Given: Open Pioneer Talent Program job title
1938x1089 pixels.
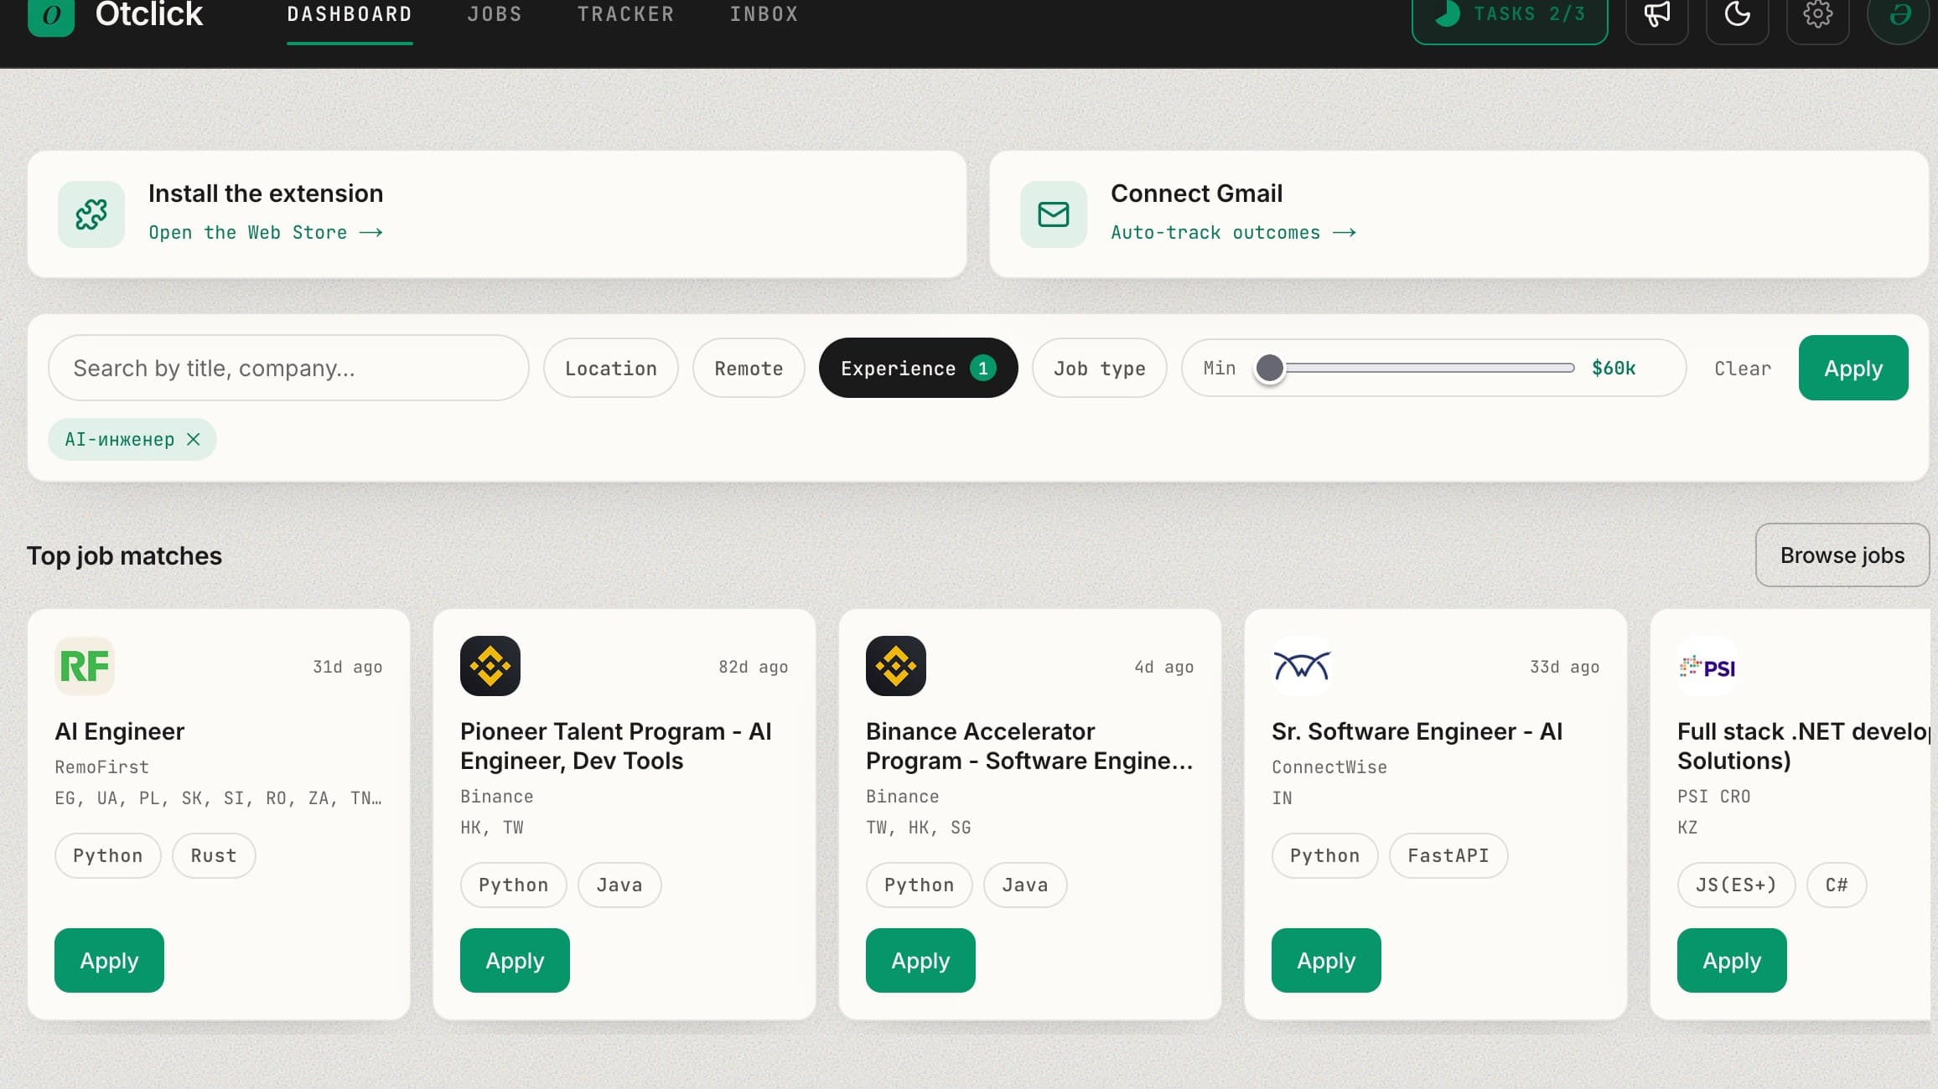Looking at the screenshot, I should tap(616, 746).
